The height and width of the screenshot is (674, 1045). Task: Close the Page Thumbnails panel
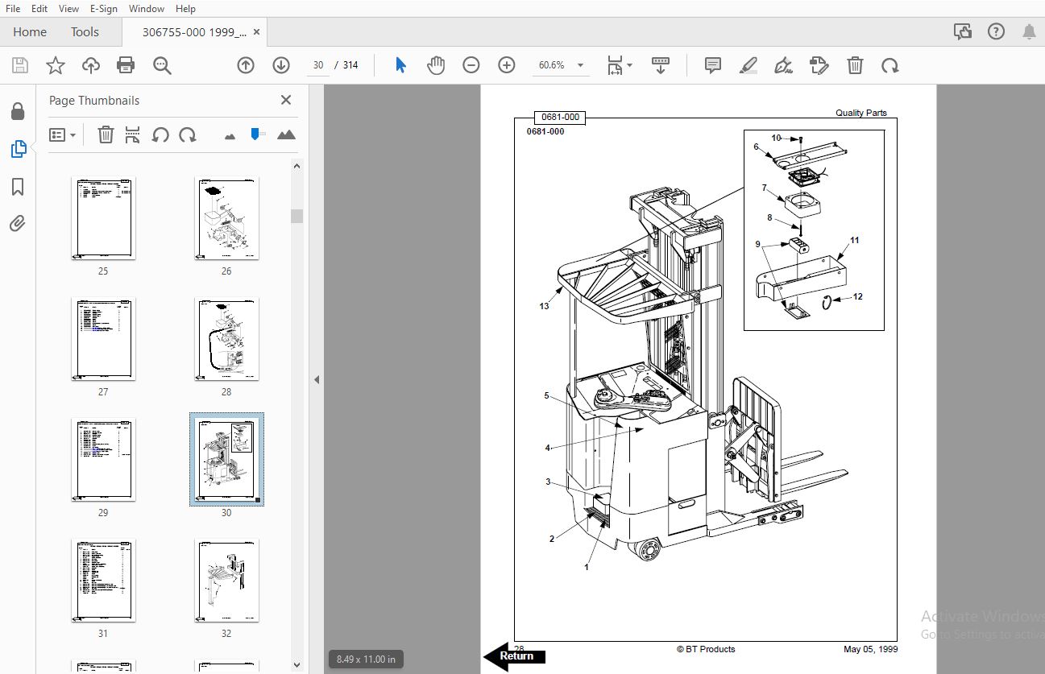click(285, 100)
